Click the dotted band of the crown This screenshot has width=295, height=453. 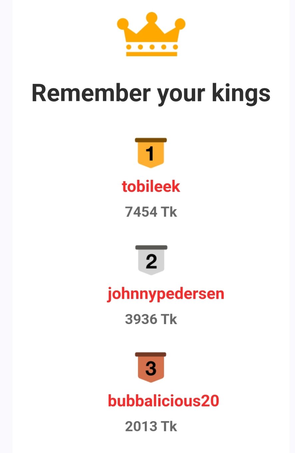(x=151, y=47)
